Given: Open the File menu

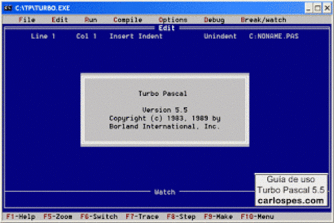Looking at the screenshot, I should [27, 20].
